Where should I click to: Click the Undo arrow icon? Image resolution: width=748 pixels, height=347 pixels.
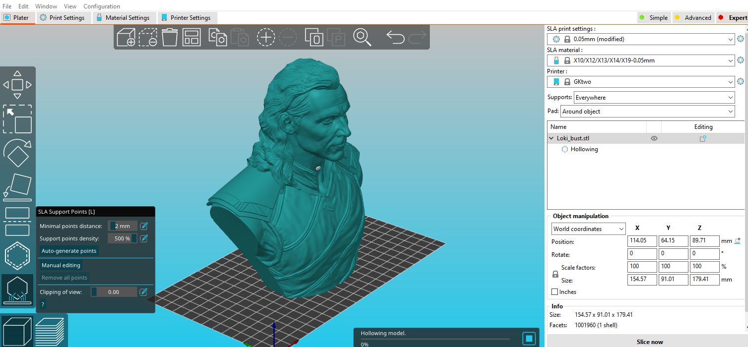(x=395, y=37)
